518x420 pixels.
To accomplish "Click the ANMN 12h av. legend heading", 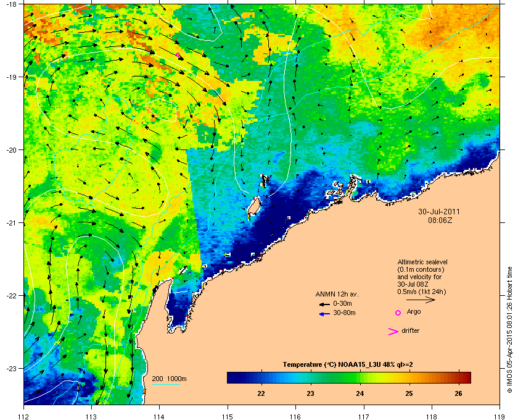I will click(337, 294).
